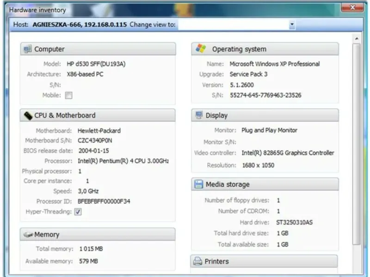Click model value HP d530 SFF(DU193A)

point(96,64)
